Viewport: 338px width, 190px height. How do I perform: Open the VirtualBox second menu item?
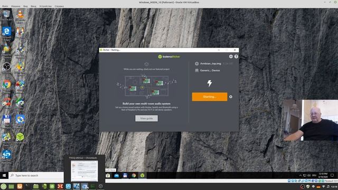pyautogui.click(x=15, y=6)
